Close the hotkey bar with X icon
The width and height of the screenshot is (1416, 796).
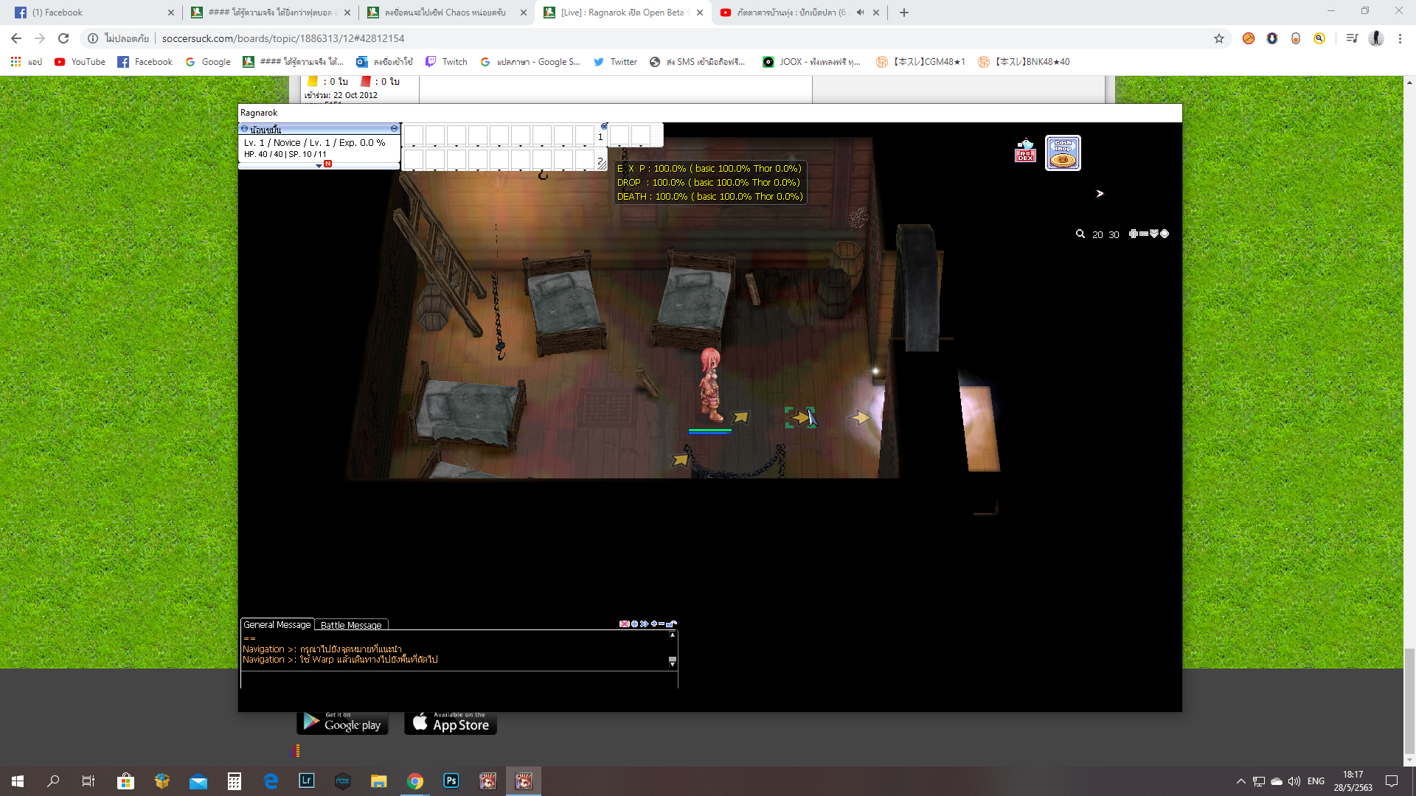(x=604, y=127)
